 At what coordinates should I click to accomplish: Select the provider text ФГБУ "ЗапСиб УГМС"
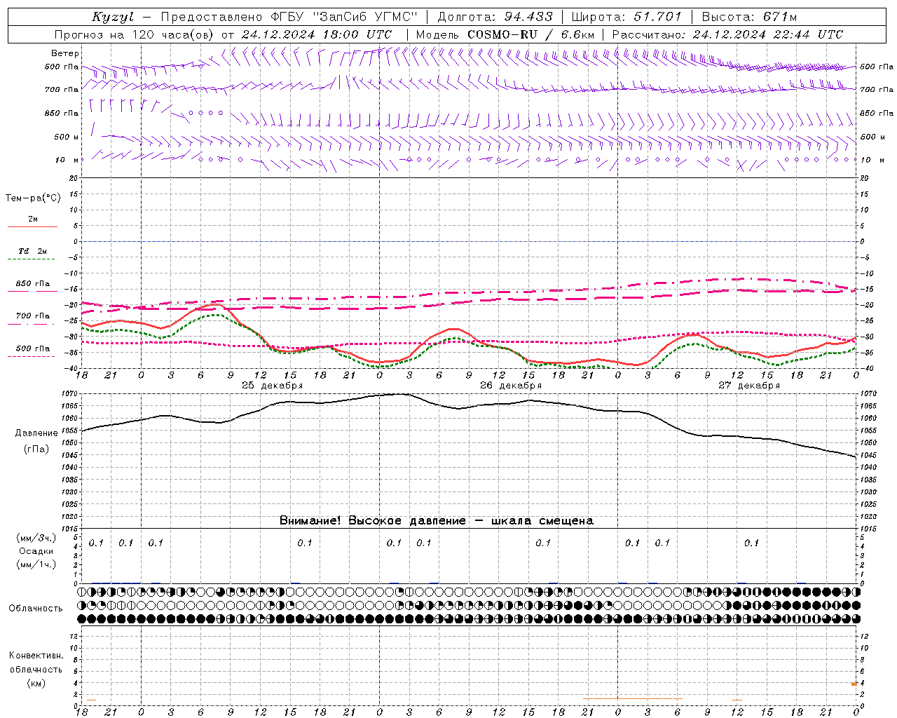[344, 17]
